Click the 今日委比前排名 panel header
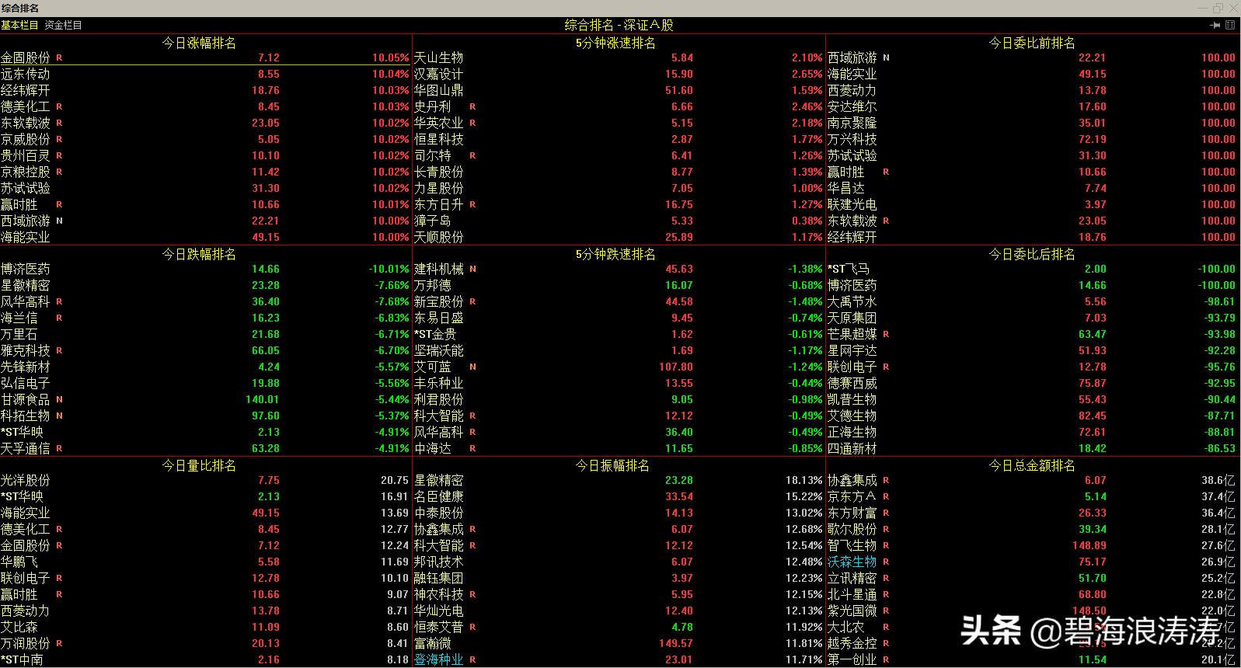1241x668 pixels. tap(1032, 43)
